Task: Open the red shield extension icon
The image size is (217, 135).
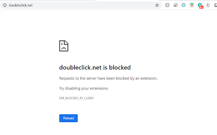Action: (192, 5)
